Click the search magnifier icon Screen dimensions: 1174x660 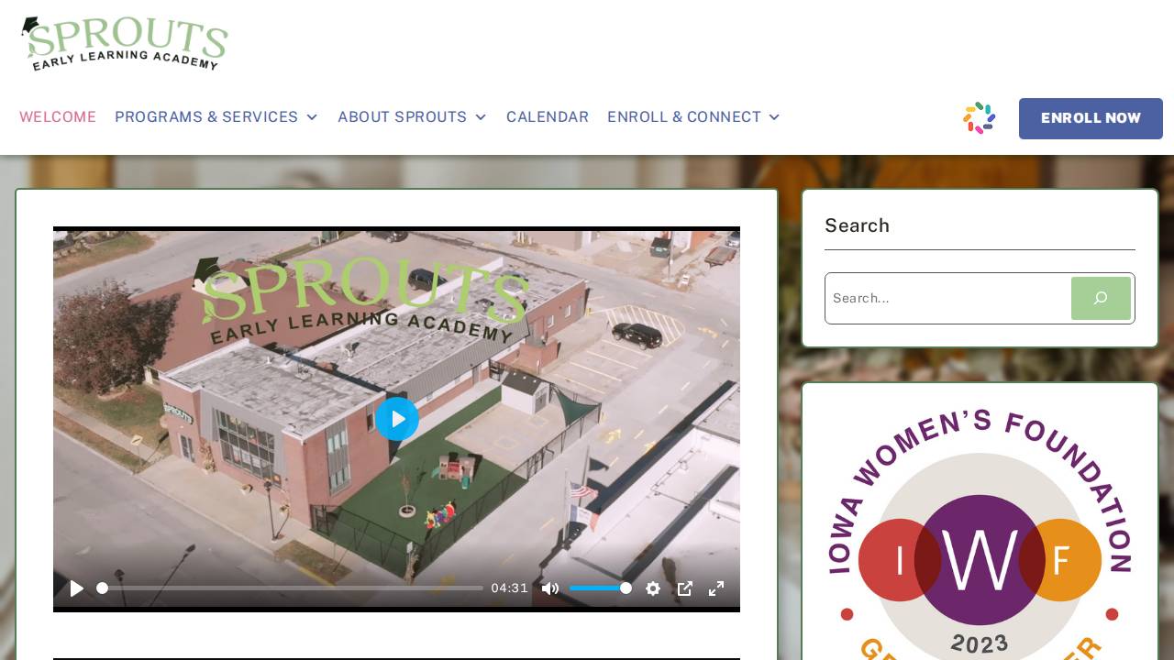[x=1101, y=298]
